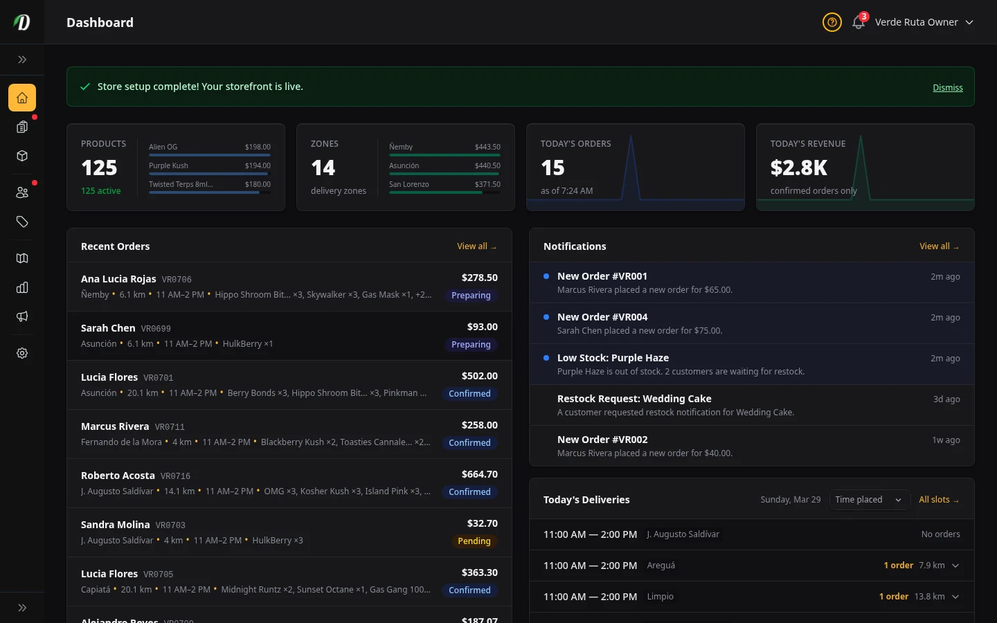View analytics via the bar chart icon

pyautogui.click(x=22, y=287)
